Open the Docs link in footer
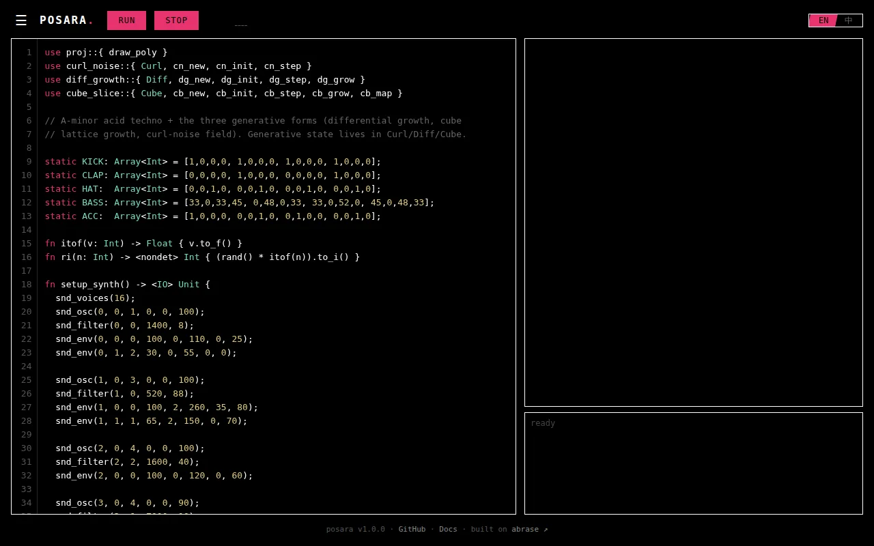Image resolution: width=874 pixels, height=546 pixels. [448, 529]
